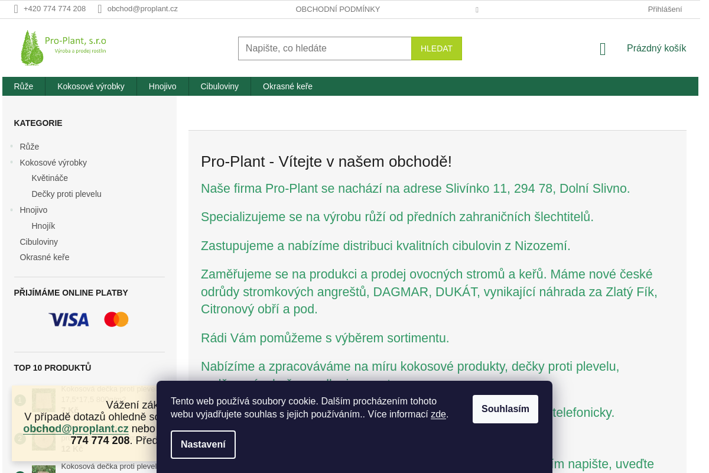Click the KATEGORIE sidebar heading
This screenshot has width=709, height=473.
pyautogui.click(x=38, y=123)
